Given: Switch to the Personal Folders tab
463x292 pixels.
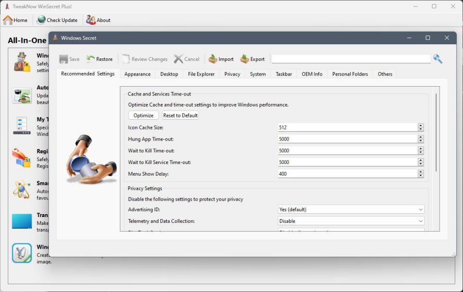Looking at the screenshot, I should pos(350,74).
